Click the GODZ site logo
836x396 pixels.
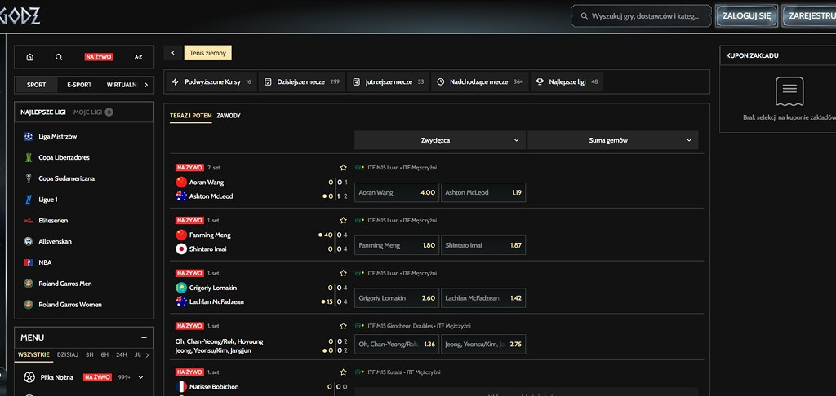tap(20, 16)
